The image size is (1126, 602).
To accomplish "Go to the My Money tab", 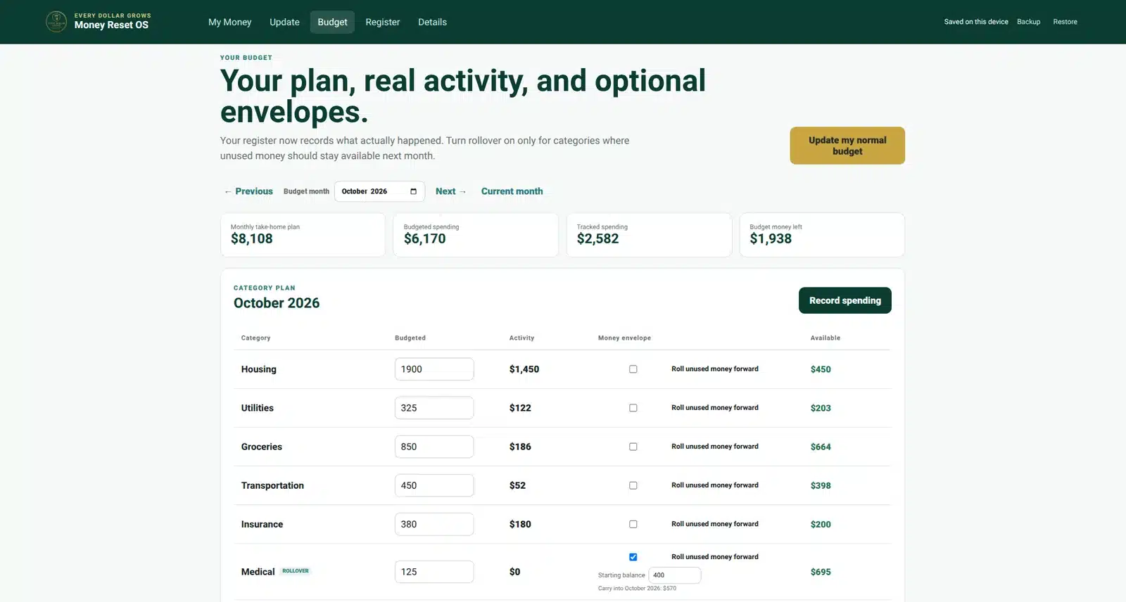I will [x=229, y=22].
